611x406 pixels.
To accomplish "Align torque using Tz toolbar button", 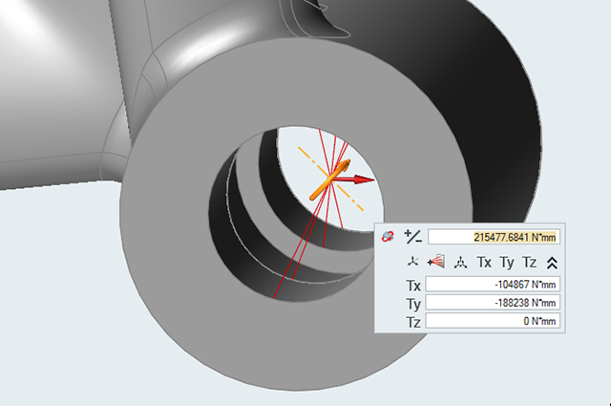I will (x=530, y=262).
